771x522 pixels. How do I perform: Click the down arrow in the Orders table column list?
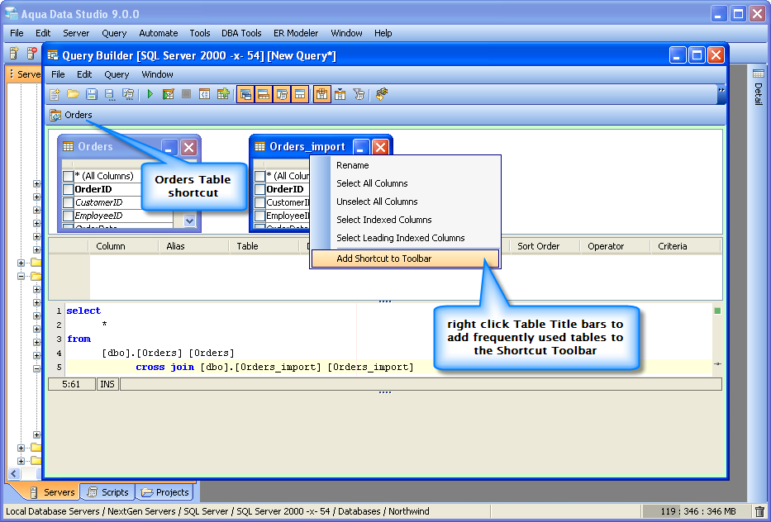(190, 221)
